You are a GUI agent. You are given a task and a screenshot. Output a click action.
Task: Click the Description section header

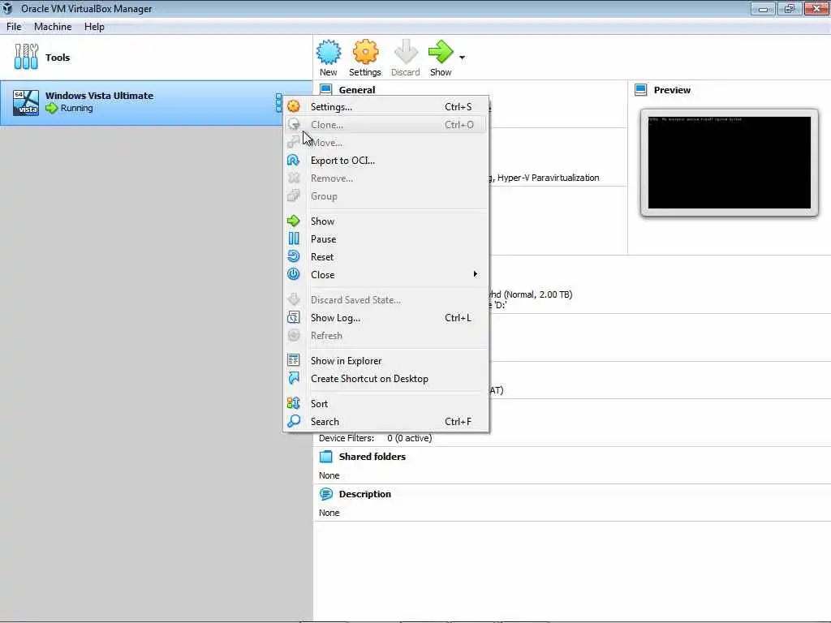coord(364,494)
